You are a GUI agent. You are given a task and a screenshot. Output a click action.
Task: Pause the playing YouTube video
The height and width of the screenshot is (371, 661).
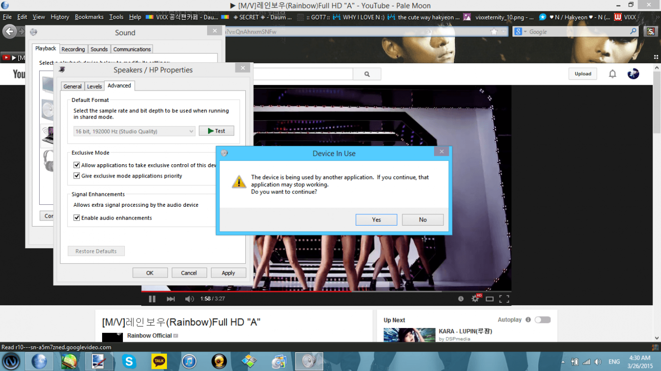[152, 298]
